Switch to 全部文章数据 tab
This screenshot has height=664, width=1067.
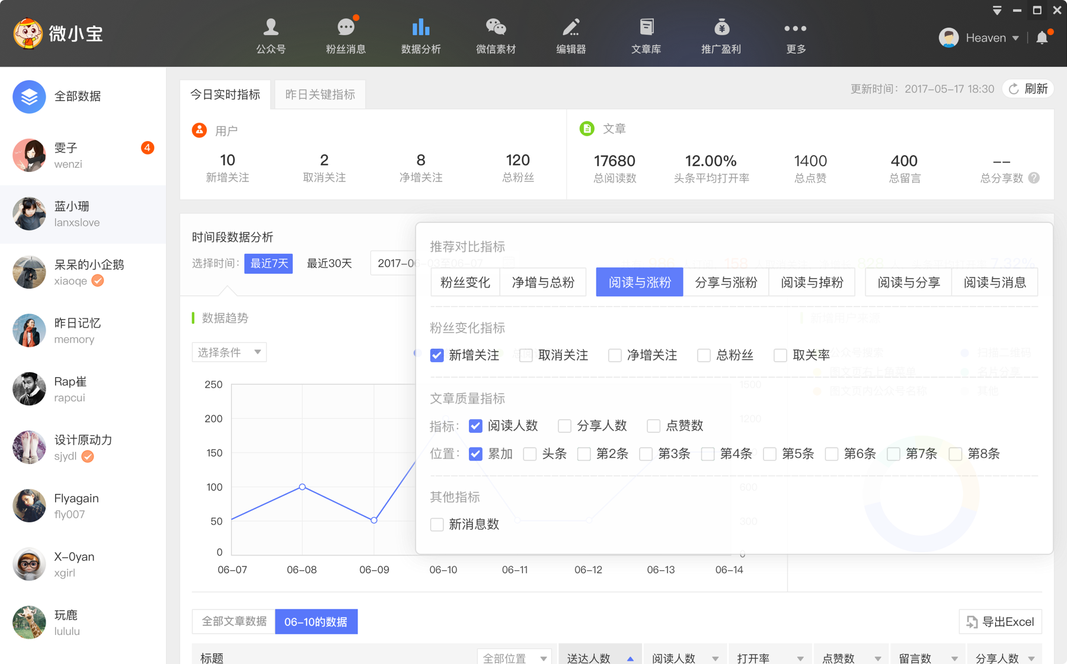[234, 621]
